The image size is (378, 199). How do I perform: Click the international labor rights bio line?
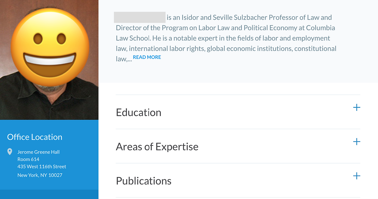coord(166,49)
